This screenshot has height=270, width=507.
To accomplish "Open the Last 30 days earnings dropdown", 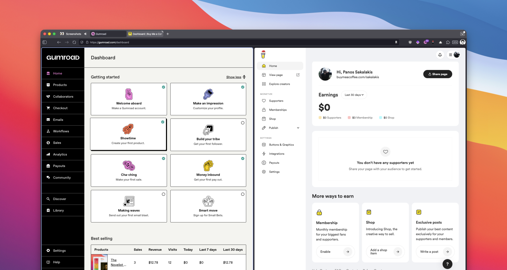I will (x=354, y=95).
